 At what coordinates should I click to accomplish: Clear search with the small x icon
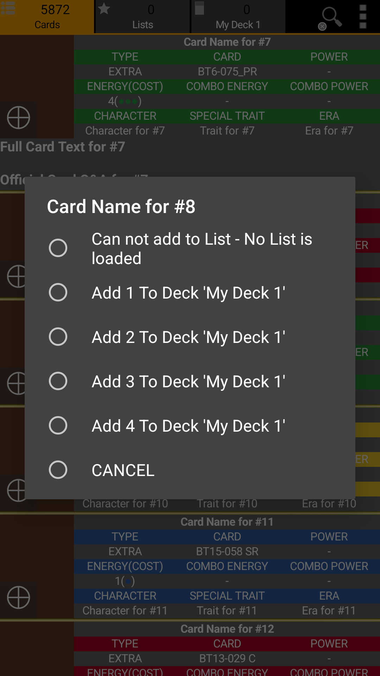[322, 26]
